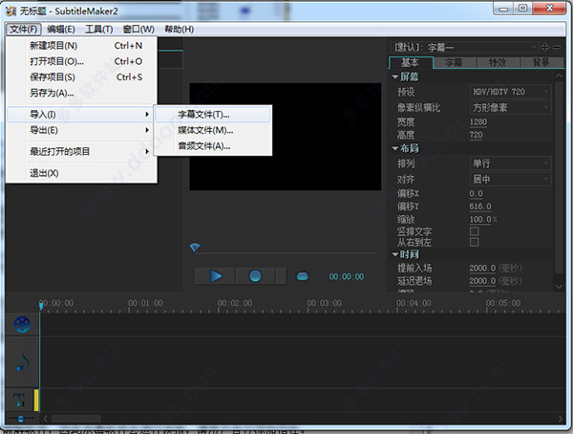Switch to the 特效 tab
This screenshot has width=573, height=434.
(498, 63)
